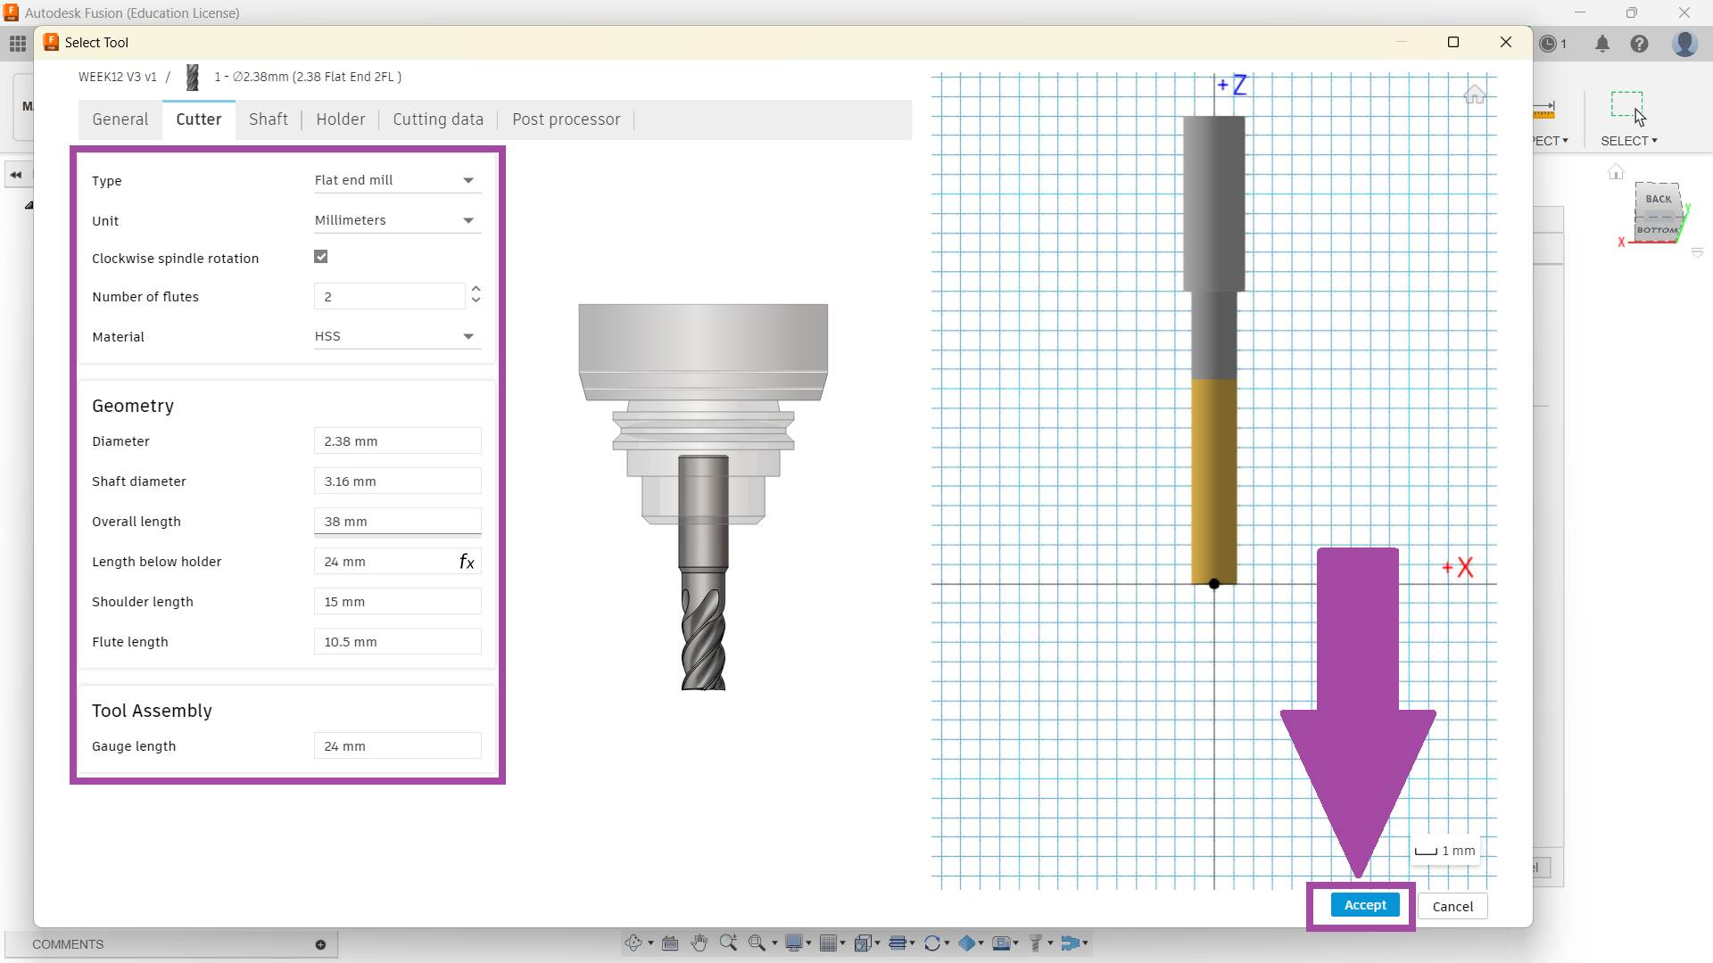Switch to the Cutting data tab
The height and width of the screenshot is (963, 1713).
438,119
